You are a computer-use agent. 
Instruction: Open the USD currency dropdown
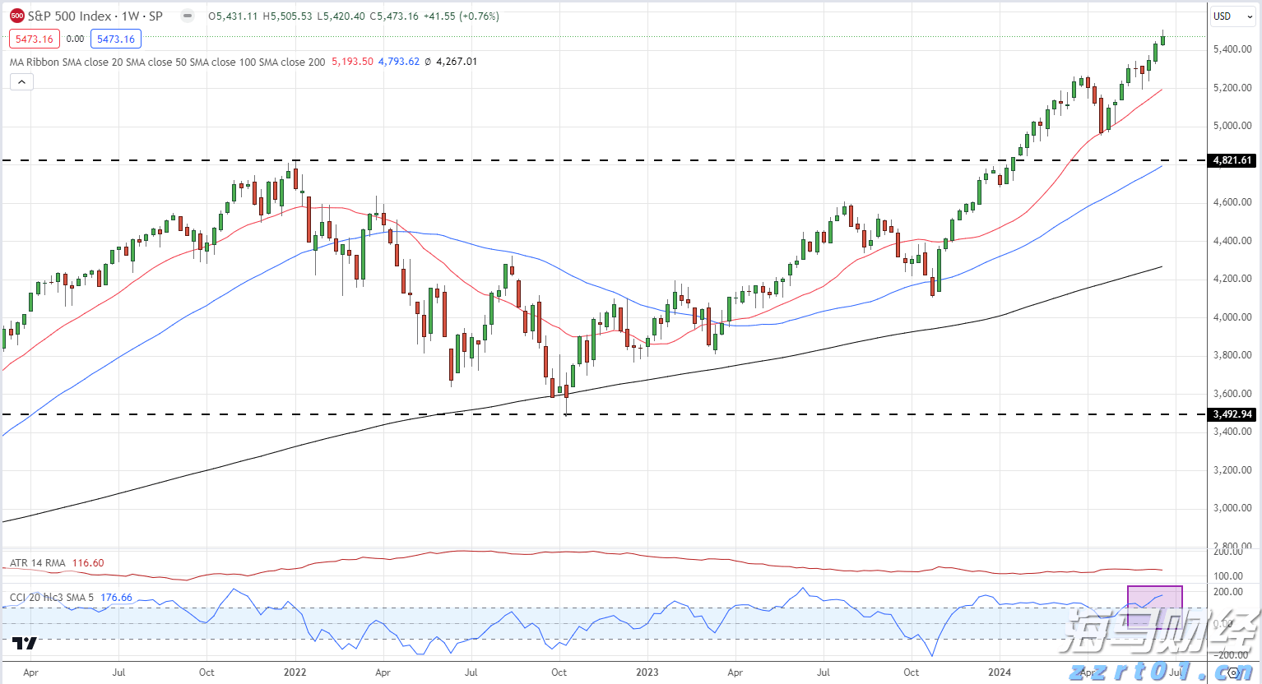(1232, 16)
